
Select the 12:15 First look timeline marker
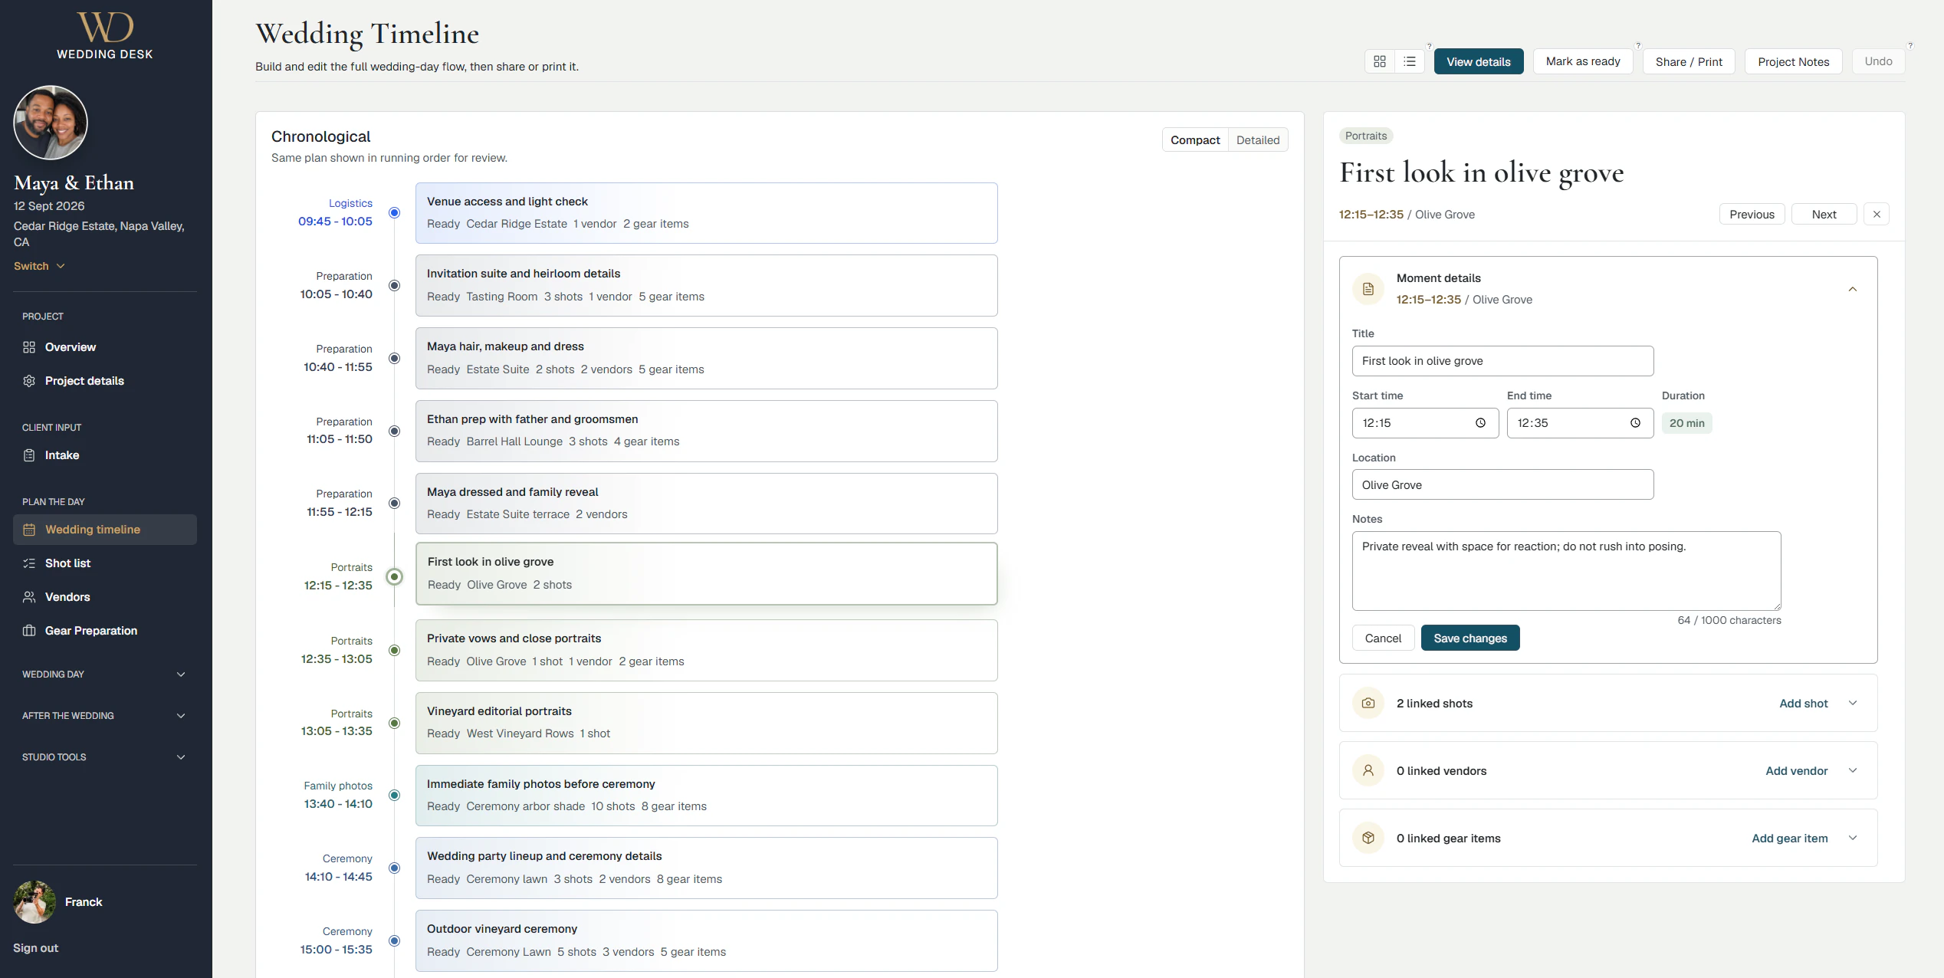pyautogui.click(x=394, y=576)
